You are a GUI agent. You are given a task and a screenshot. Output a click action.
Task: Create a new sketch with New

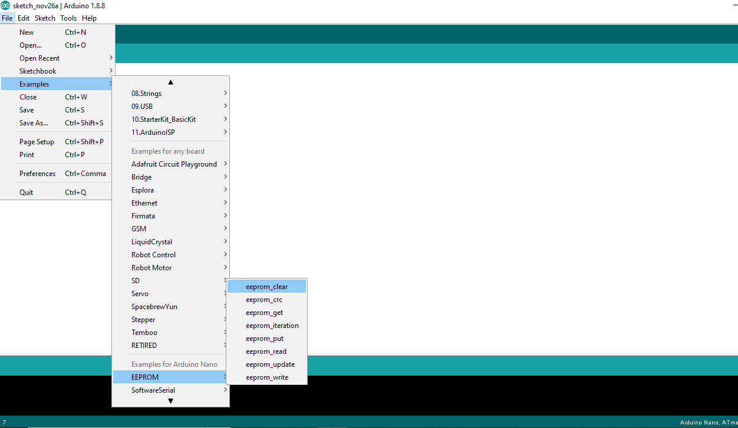click(27, 32)
